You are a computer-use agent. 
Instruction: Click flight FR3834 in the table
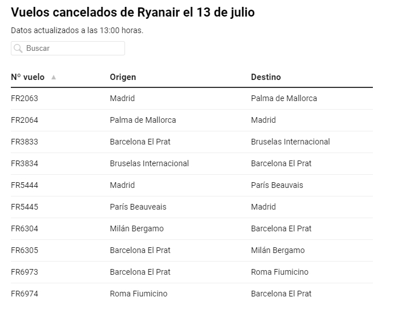[x=25, y=163]
